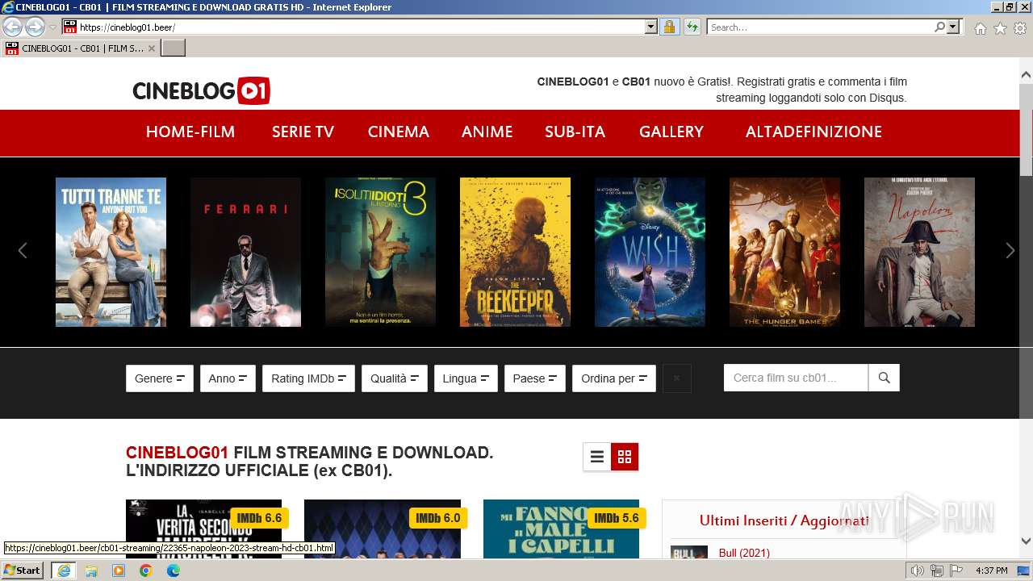Click the IE search input box
Screen dimensions: 1033x581
click(820, 27)
